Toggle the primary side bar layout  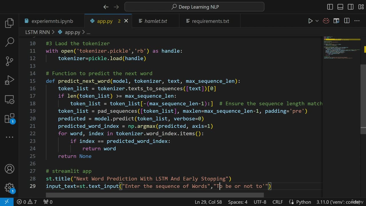[330, 7]
